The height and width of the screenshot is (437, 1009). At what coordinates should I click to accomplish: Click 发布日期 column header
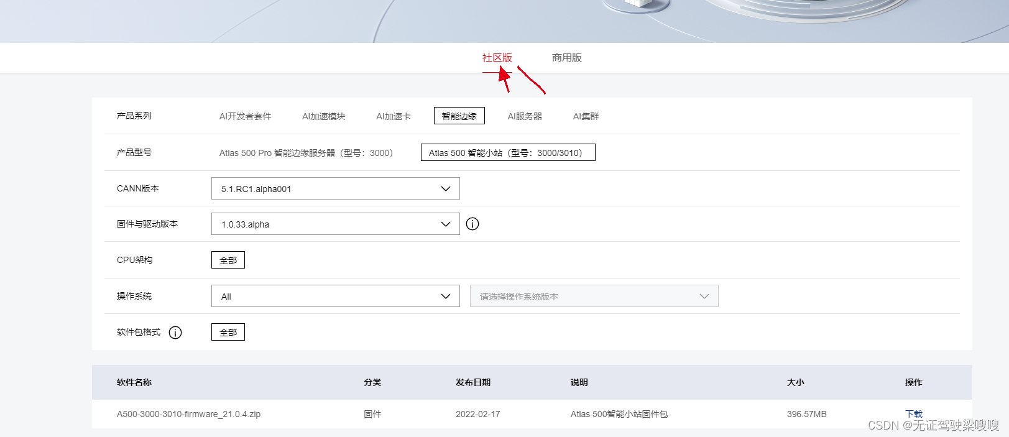point(473,382)
